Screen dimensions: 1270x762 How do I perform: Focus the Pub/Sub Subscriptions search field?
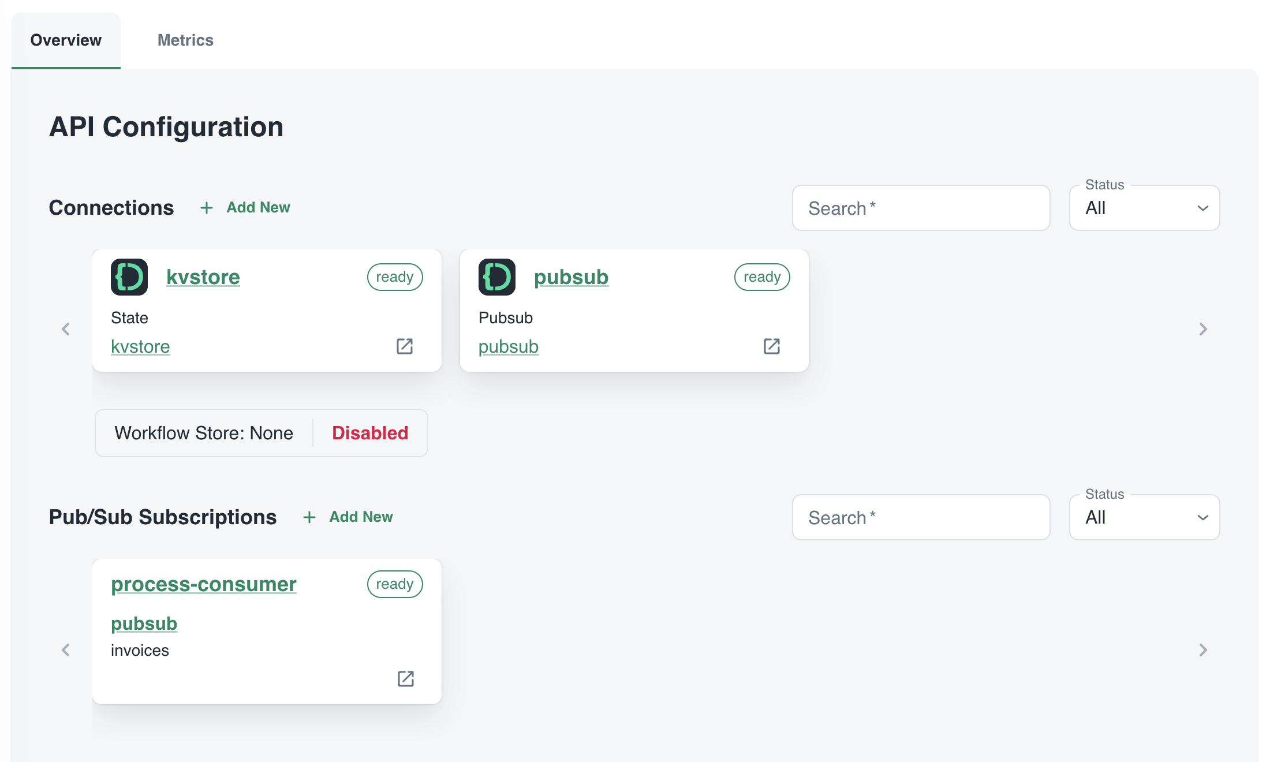921,517
